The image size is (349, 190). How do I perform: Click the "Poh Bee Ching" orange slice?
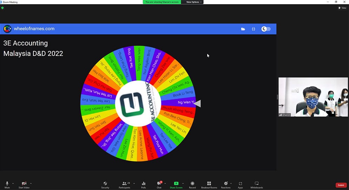pyautogui.click(x=177, y=118)
